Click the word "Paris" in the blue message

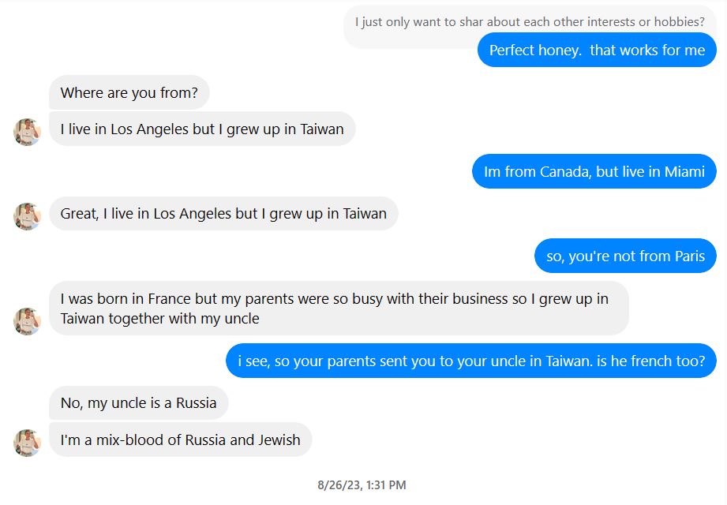click(x=689, y=256)
